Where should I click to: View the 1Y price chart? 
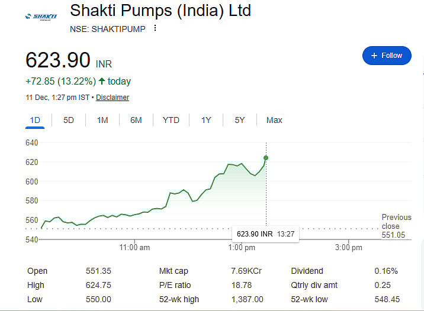tap(206, 120)
